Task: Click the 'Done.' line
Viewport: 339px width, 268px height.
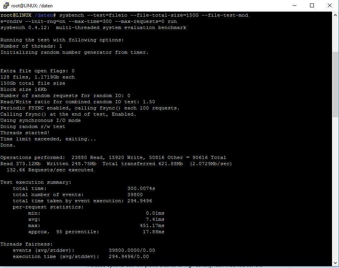Action: pyautogui.click(x=8, y=145)
